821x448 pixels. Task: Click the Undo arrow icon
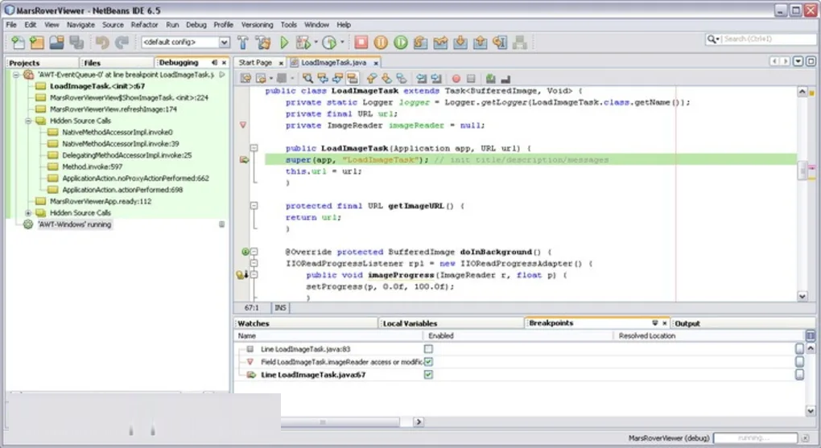(102, 43)
